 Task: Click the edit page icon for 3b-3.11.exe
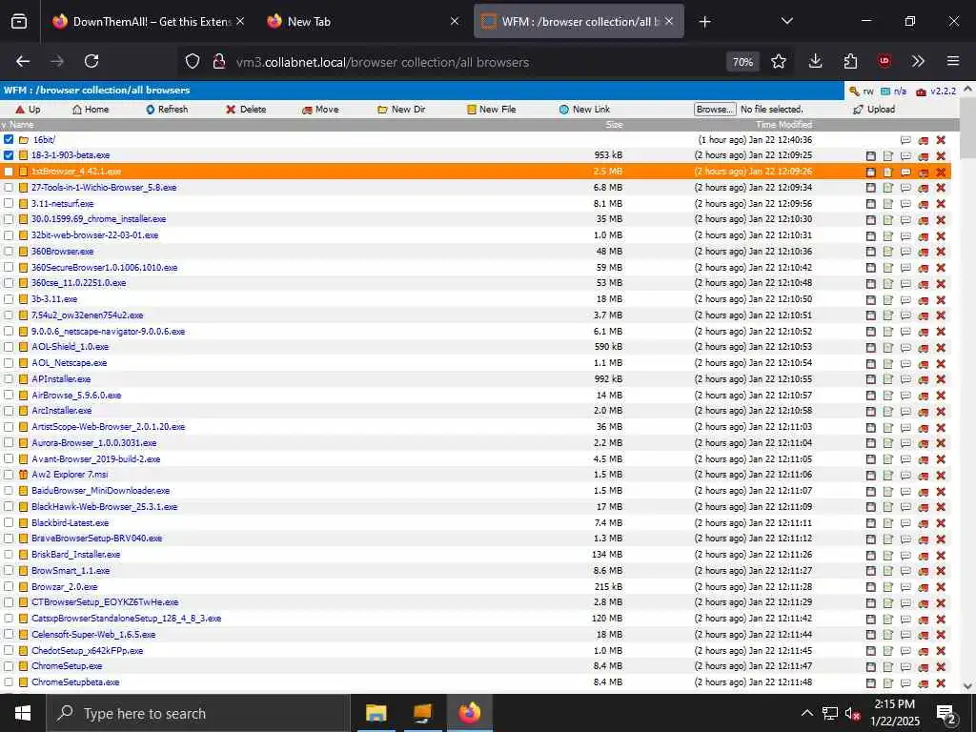888,299
